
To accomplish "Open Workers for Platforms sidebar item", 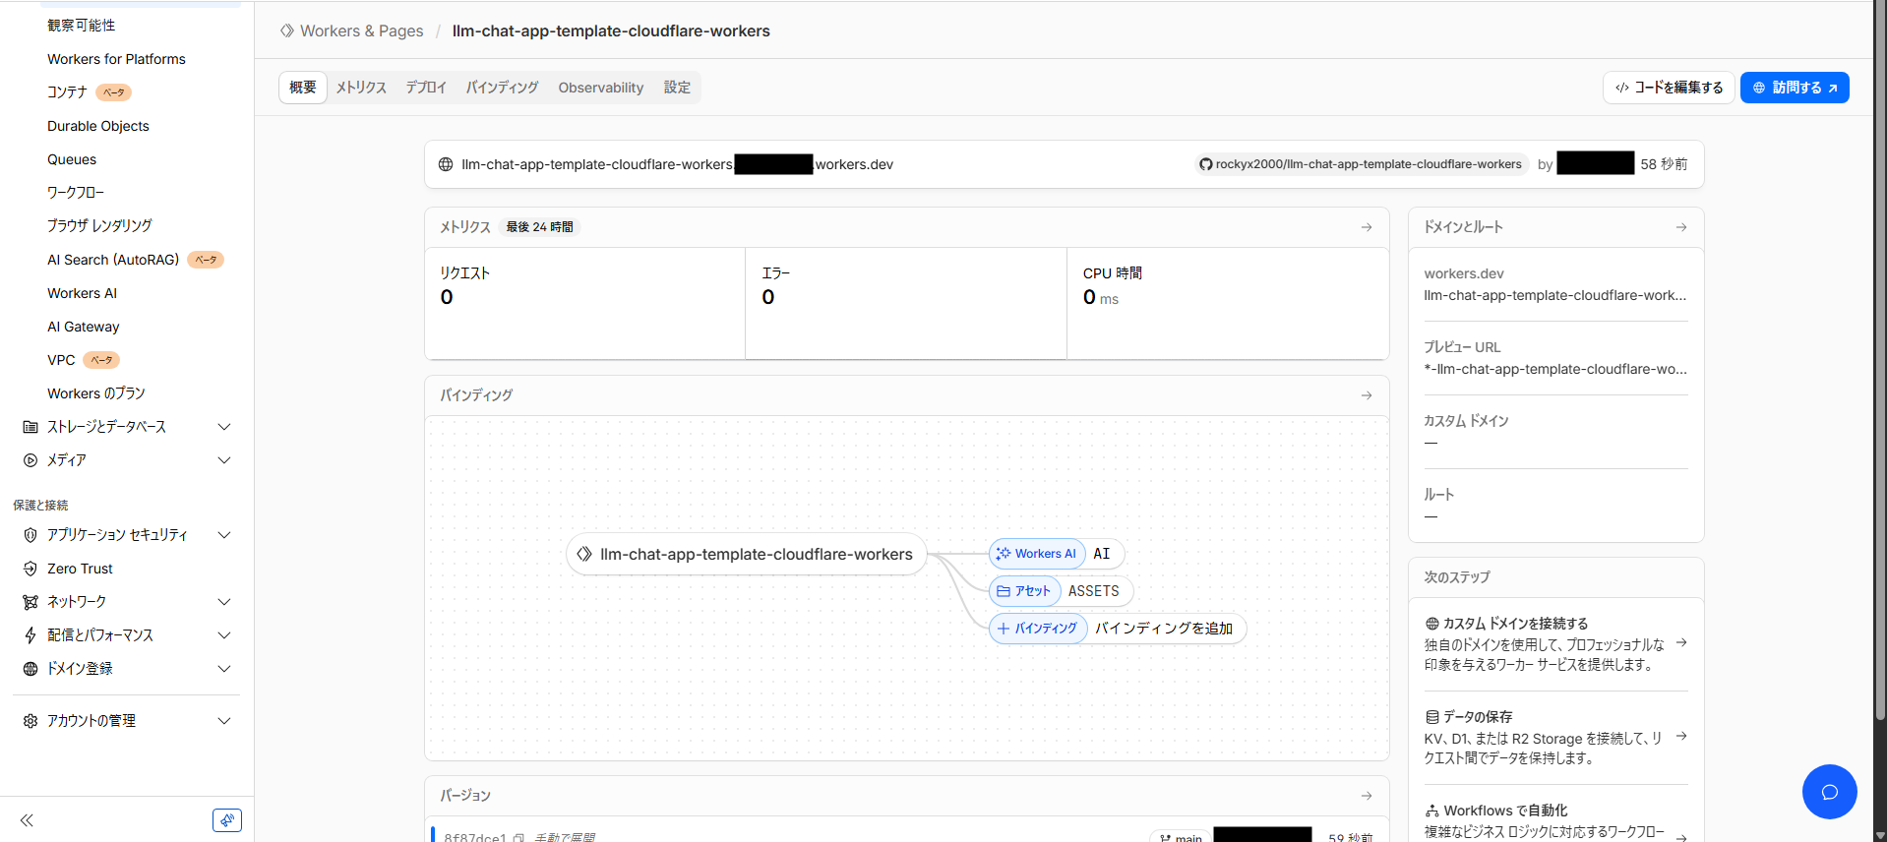I will tap(116, 59).
